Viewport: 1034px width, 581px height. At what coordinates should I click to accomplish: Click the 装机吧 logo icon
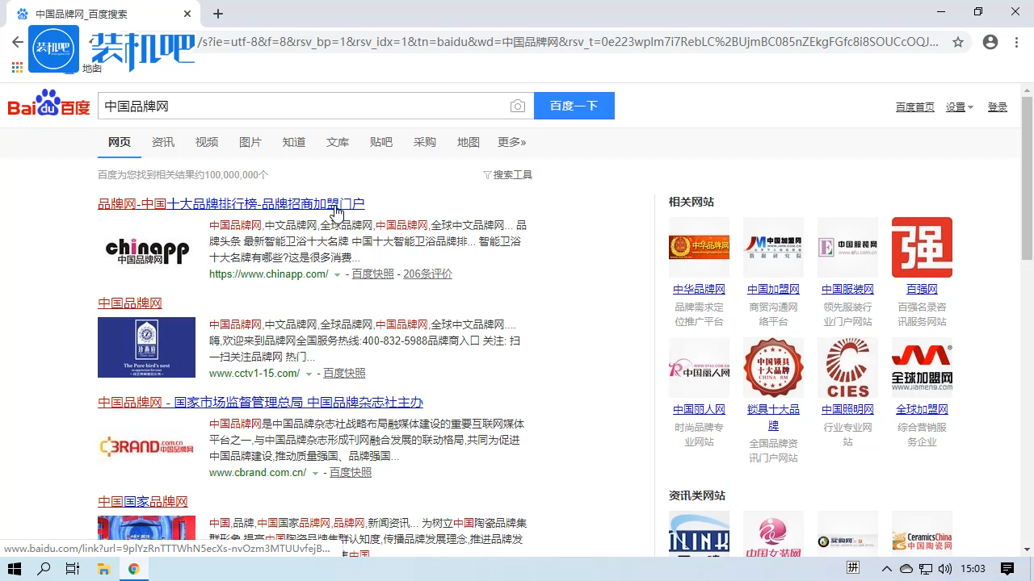tap(53, 48)
